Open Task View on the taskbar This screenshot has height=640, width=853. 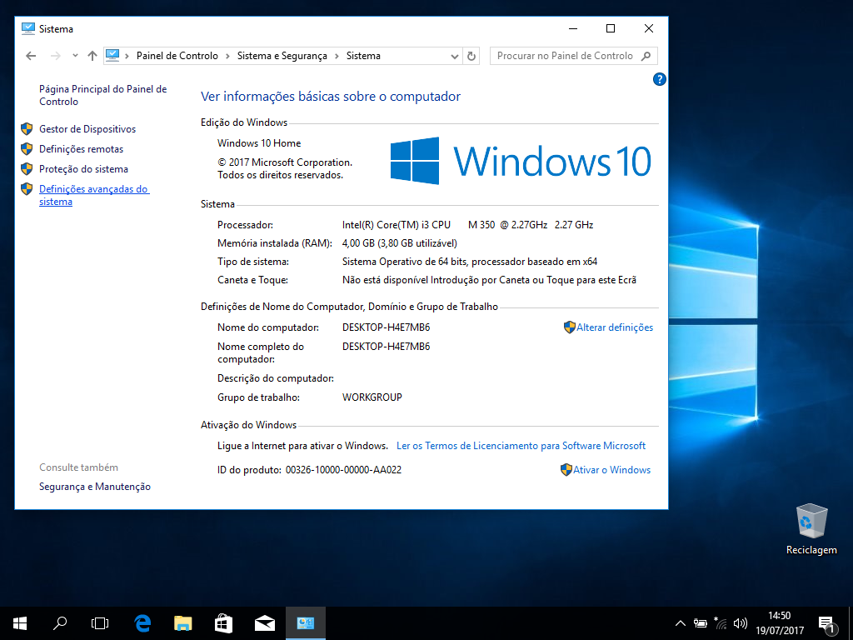coord(100,622)
